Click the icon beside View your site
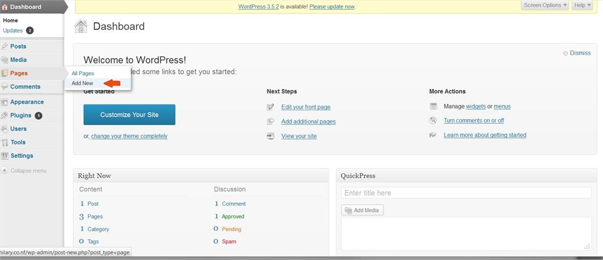 pyautogui.click(x=271, y=136)
